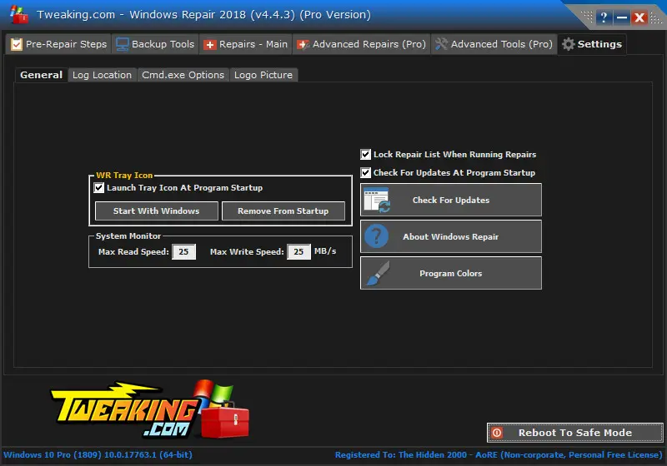This screenshot has width=667, height=466.
Task: Click the blue question mark About icon
Action: (377, 236)
